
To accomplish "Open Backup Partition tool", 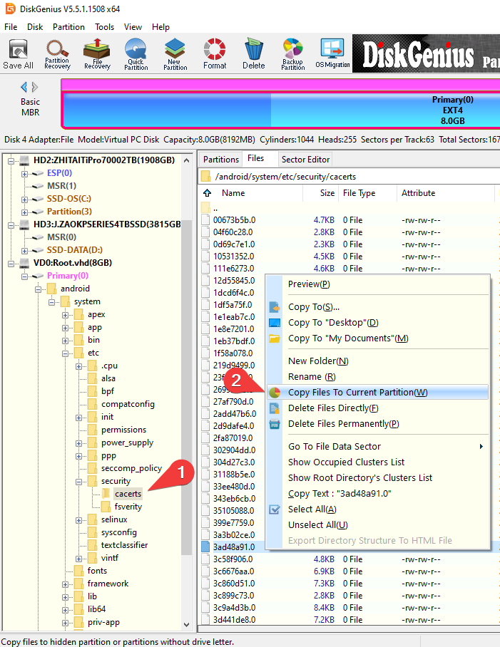I will click(292, 53).
